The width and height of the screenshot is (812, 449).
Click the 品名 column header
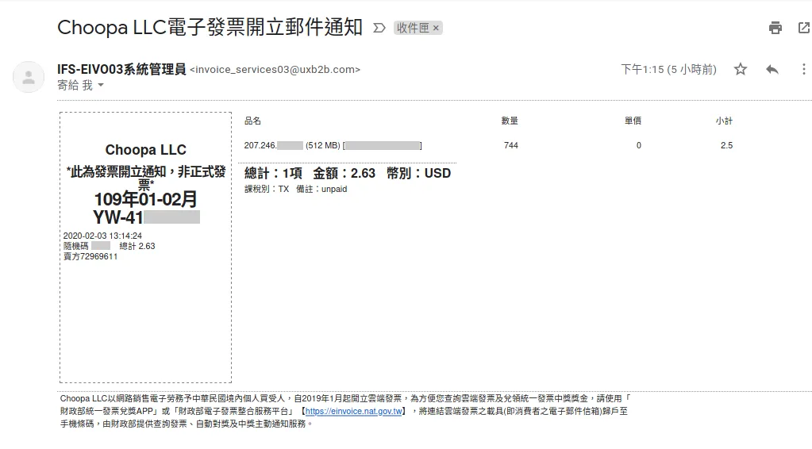tap(252, 121)
